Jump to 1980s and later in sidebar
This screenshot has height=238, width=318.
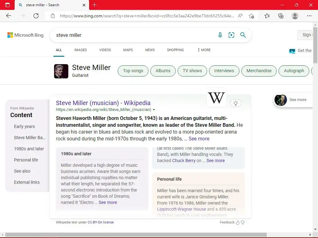pyautogui.click(x=29, y=149)
